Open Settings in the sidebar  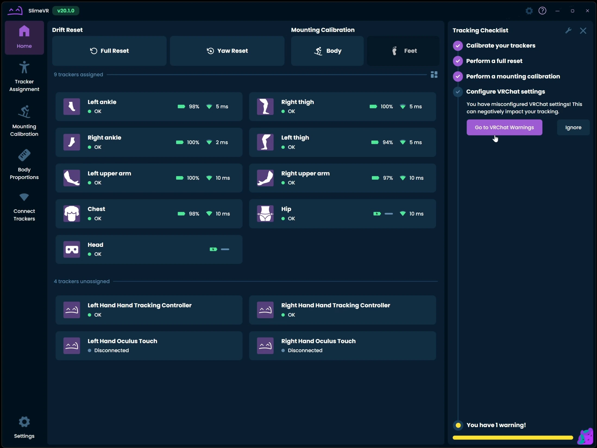click(24, 427)
